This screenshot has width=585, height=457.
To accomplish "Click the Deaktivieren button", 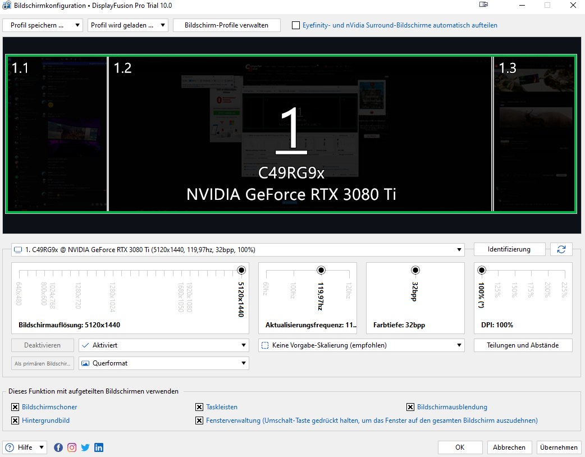I will coord(43,345).
